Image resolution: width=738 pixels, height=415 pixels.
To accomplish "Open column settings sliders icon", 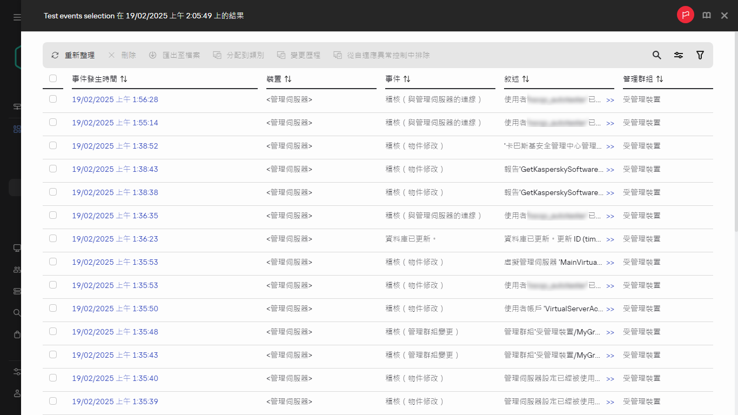I will (679, 55).
